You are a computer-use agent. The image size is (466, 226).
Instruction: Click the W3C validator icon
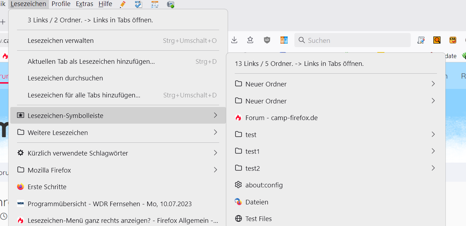138,4
